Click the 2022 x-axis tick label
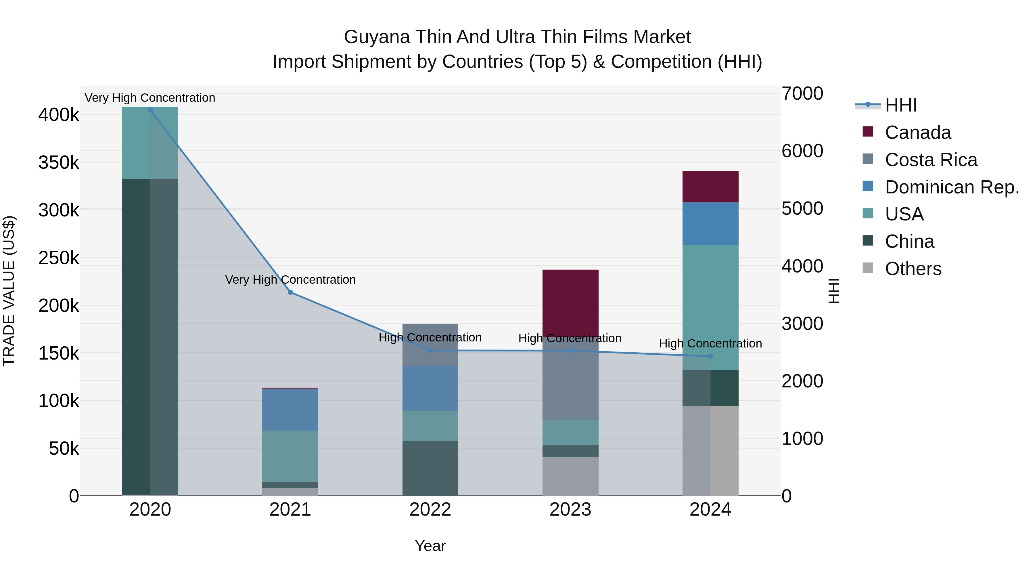Viewport: 1035px width, 582px height. pos(430,510)
